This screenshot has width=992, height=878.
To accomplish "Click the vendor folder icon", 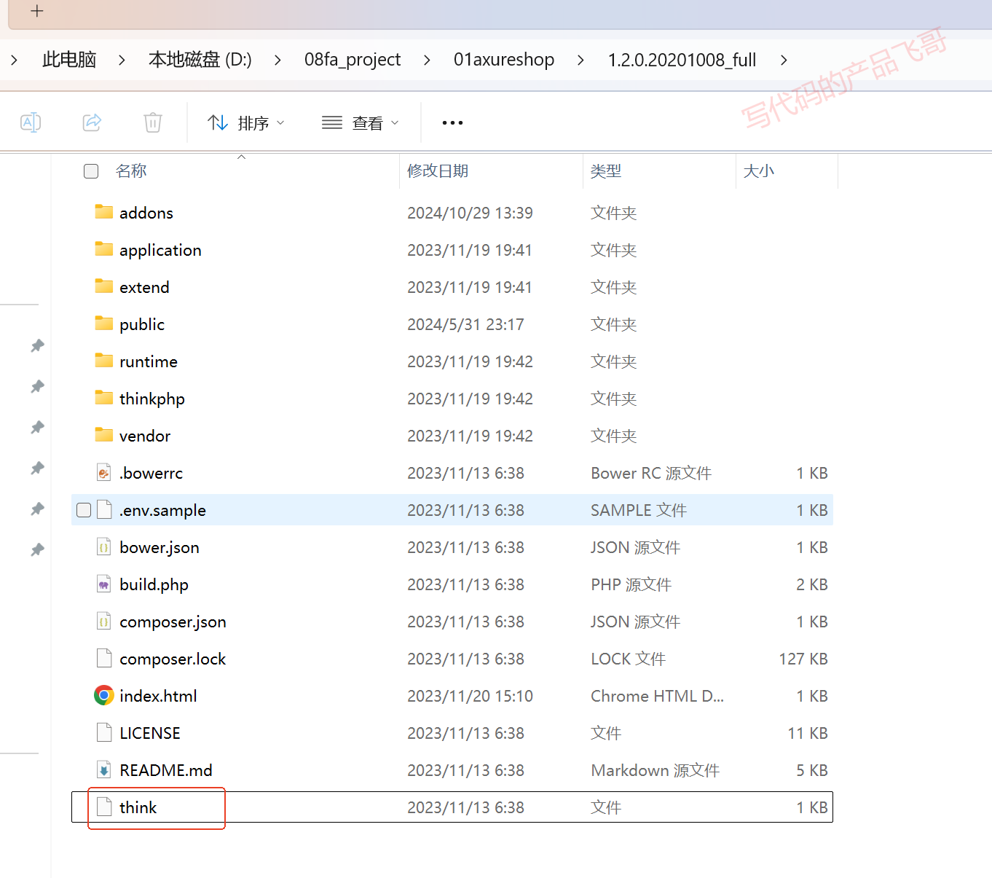I will point(104,435).
